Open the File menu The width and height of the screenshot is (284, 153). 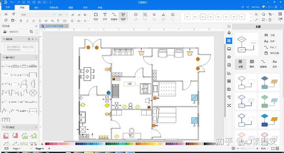pos(8,7)
